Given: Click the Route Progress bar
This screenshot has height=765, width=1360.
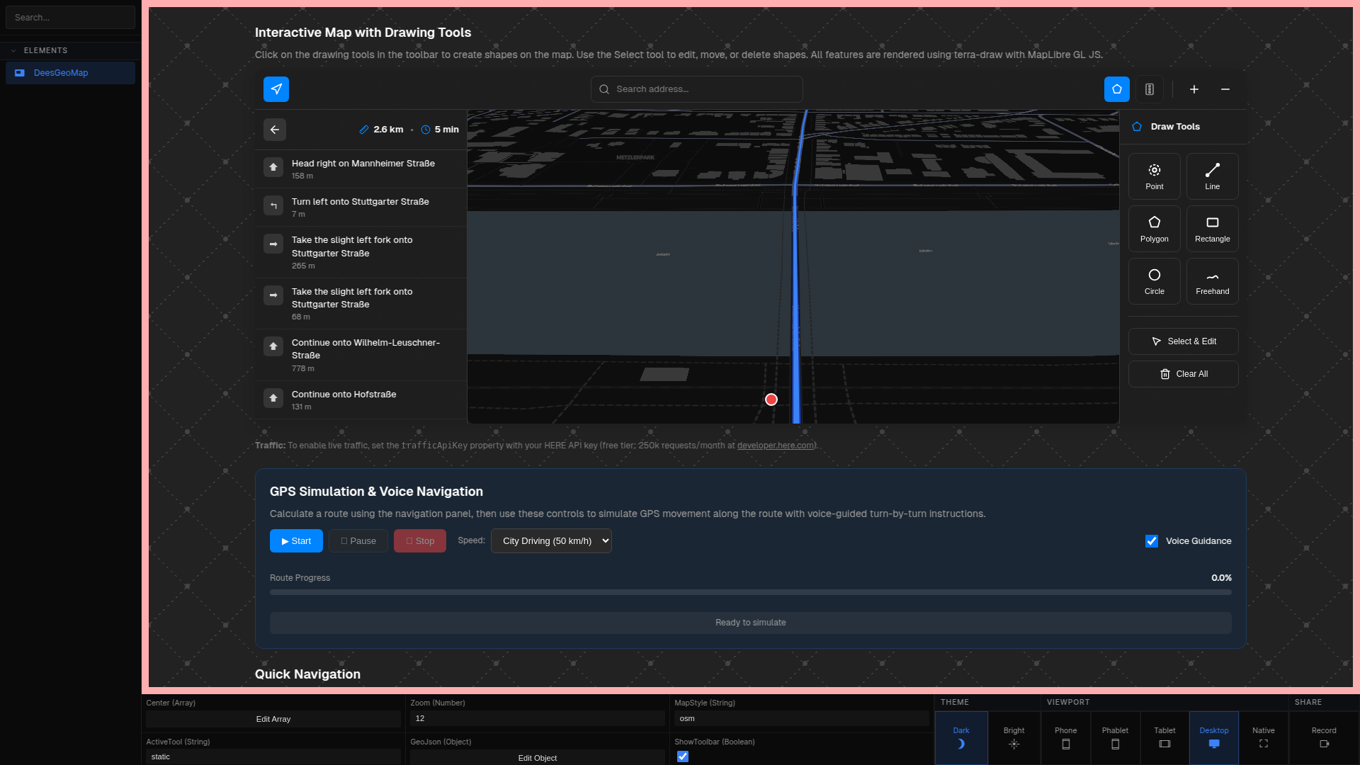Looking at the screenshot, I should point(750,592).
